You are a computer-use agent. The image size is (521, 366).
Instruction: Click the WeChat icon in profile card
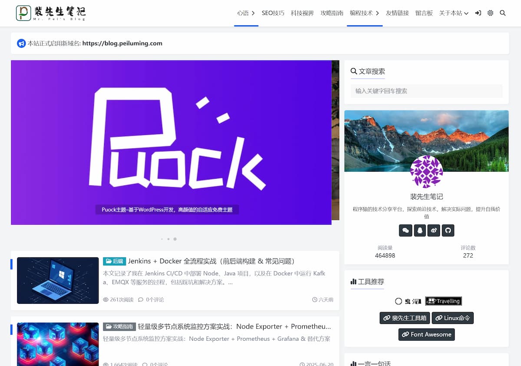tap(406, 230)
